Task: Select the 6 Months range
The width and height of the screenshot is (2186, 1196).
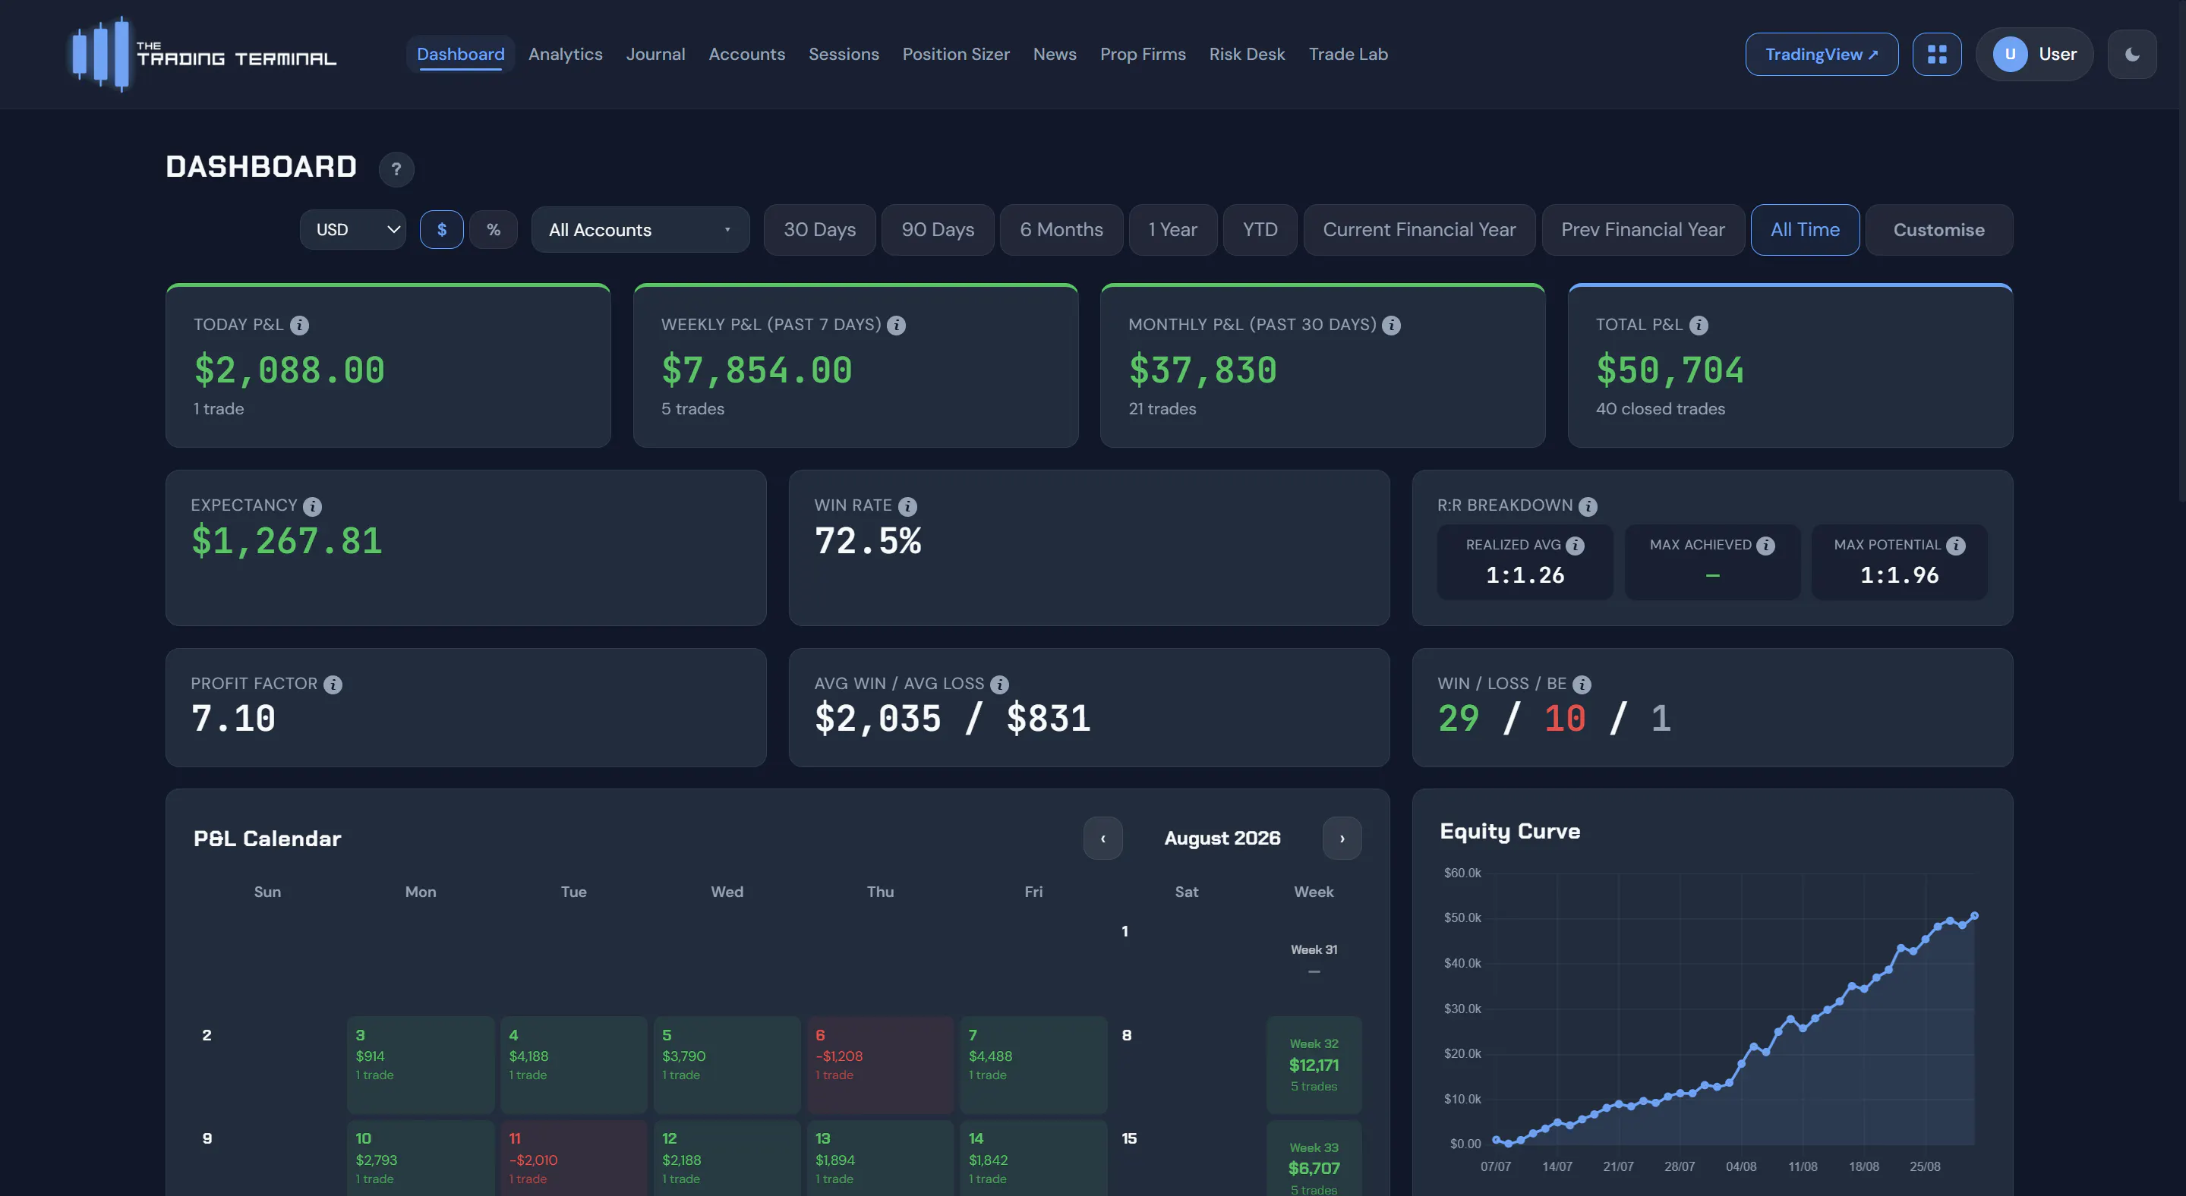Action: click(1061, 230)
